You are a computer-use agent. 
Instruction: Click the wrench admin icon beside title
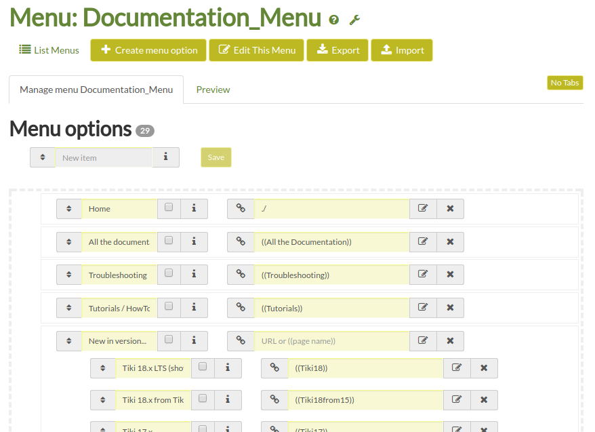coord(354,20)
